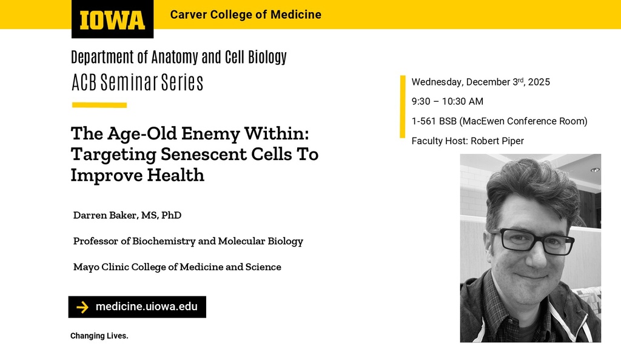Select the ACB Seminar Series subtitle
The image size is (621, 349).
(x=137, y=82)
